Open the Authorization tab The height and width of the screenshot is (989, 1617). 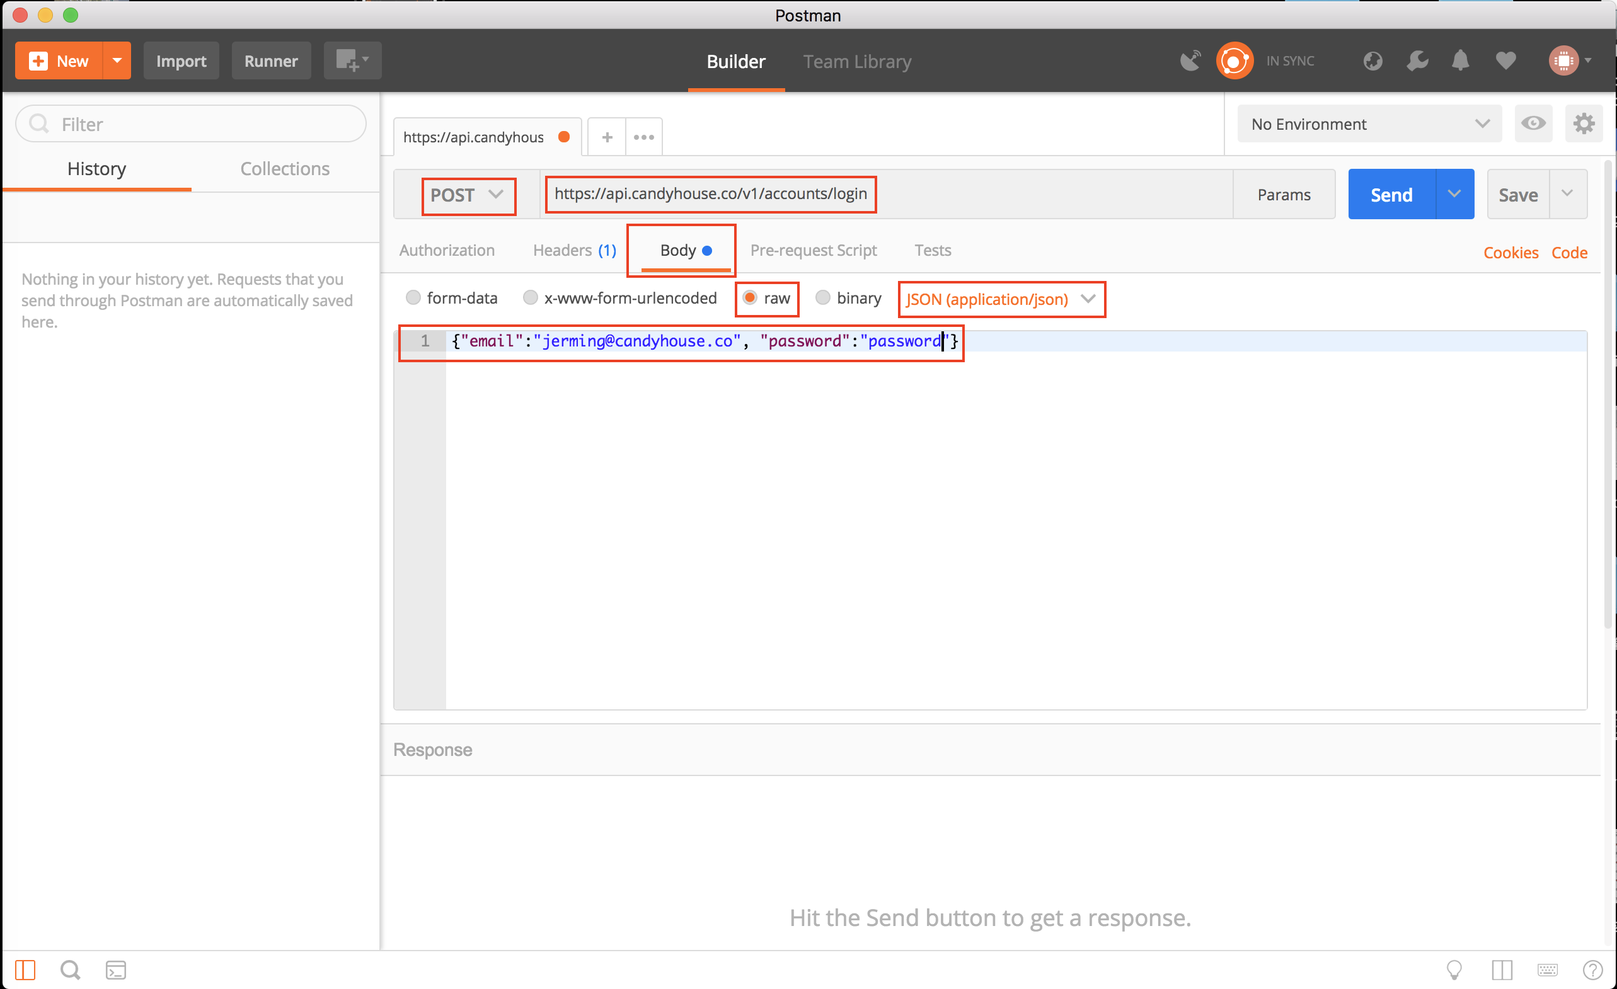(x=447, y=251)
